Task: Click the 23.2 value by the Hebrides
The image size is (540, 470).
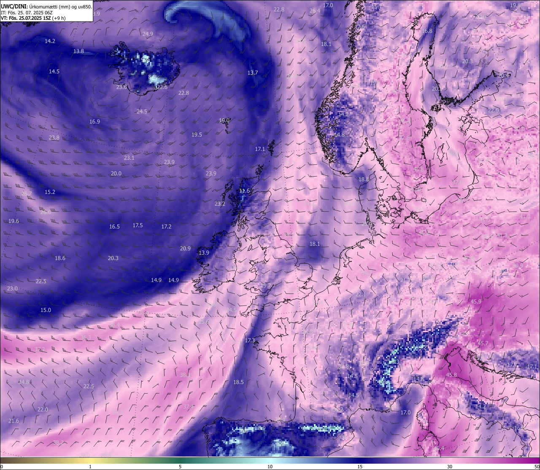Action: coord(220,204)
